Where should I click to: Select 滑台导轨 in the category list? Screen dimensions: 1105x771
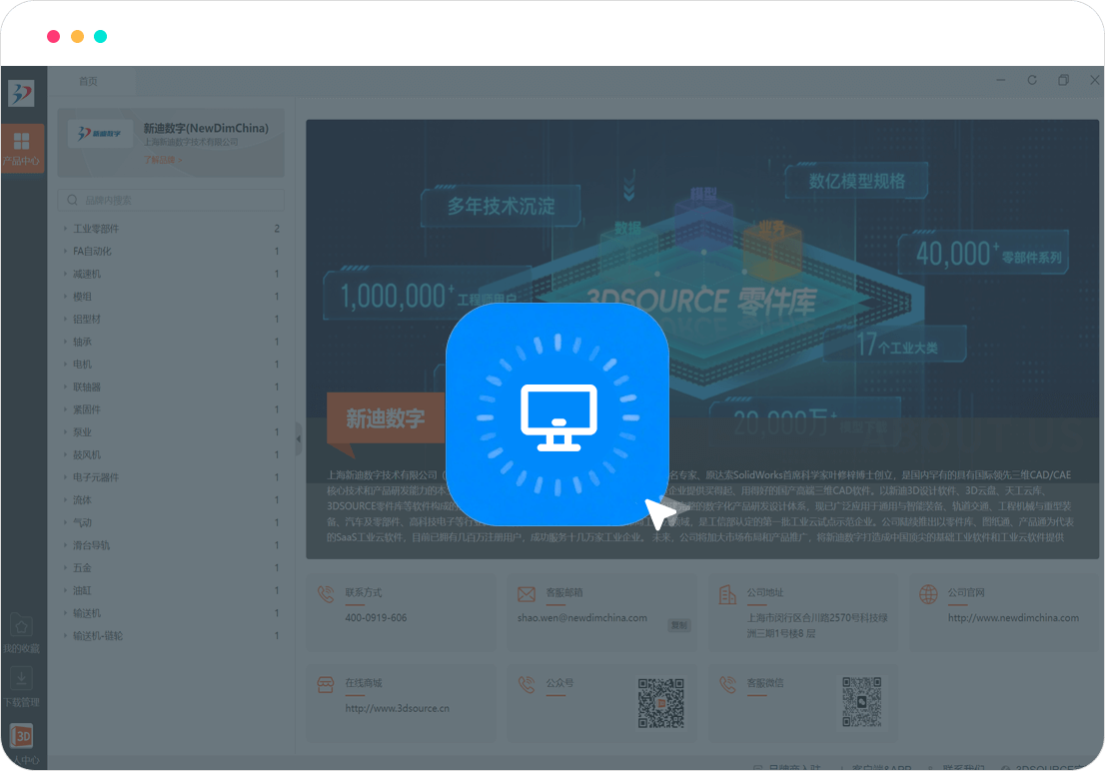point(92,544)
